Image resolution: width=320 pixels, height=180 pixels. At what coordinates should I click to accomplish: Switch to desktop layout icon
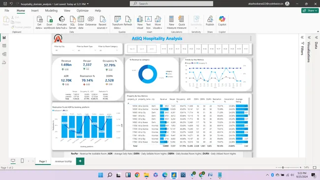(x=13, y=161)
